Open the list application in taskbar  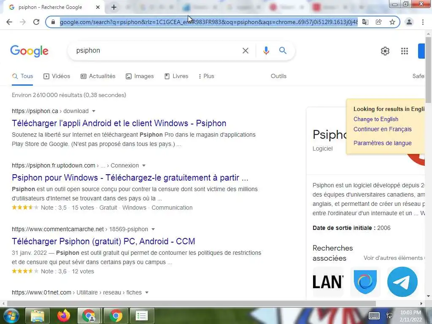point(142,316)
